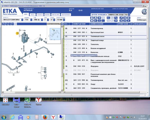Open the Другие функции menu

99,15
